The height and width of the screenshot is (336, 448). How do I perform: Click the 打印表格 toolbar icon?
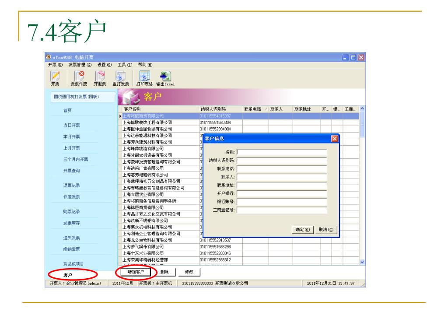tap(144, 78)
